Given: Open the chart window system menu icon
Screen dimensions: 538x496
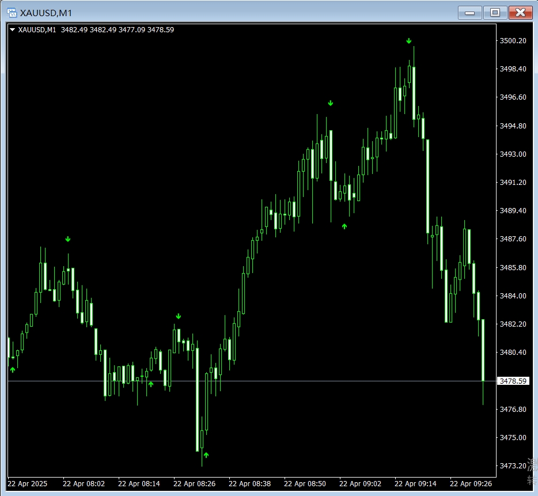Looking at the screenshot, I should pyautogui.click(x=11, y=12).
